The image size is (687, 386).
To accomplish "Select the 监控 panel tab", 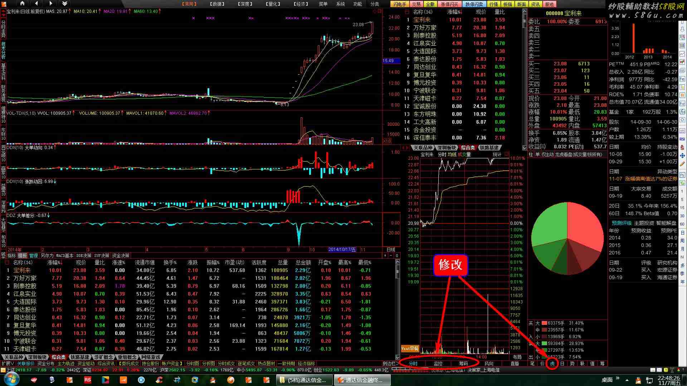I will click(438, 363).
